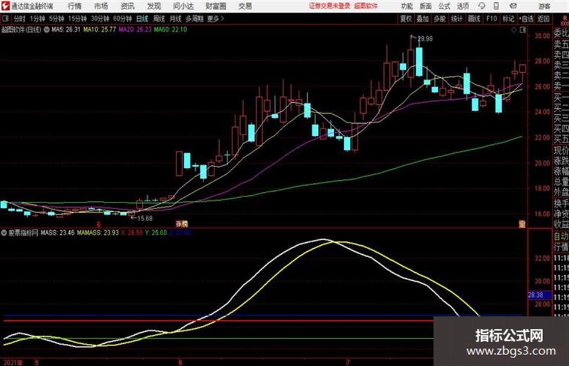Click the panel layout icon near price axis

point(523,31)
